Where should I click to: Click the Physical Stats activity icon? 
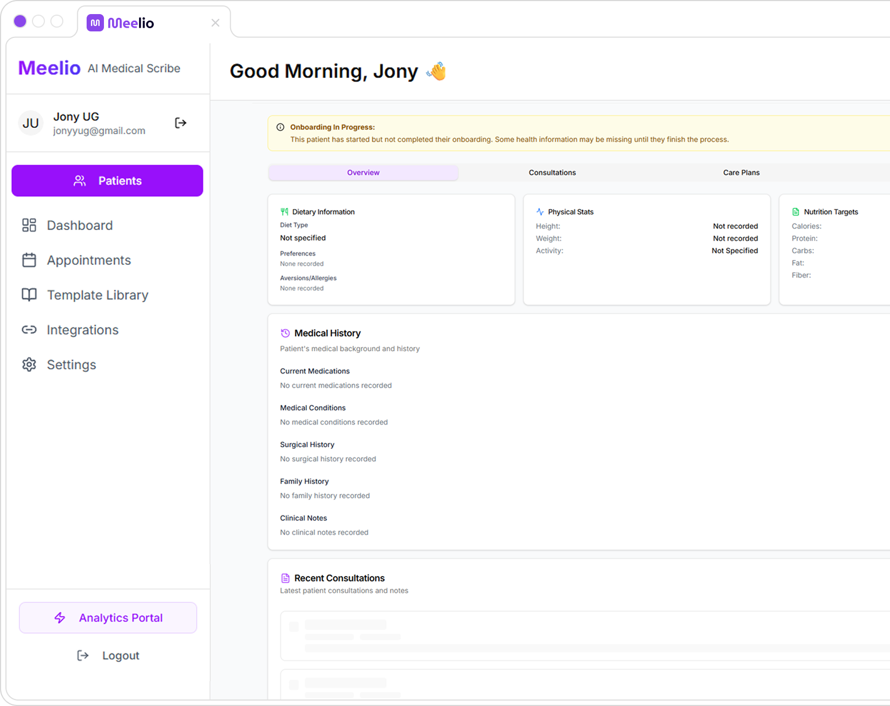coord(540,212)
